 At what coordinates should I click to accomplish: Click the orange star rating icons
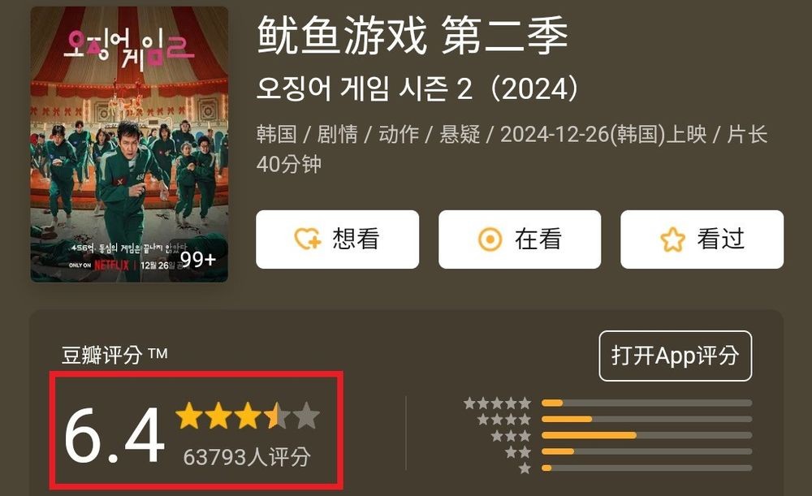pos(248,416)
